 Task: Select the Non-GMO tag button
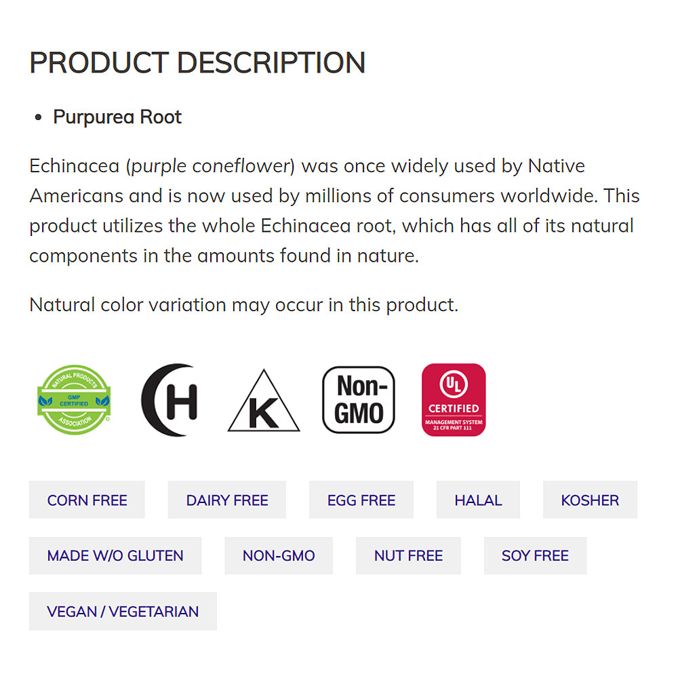(279, 556)
